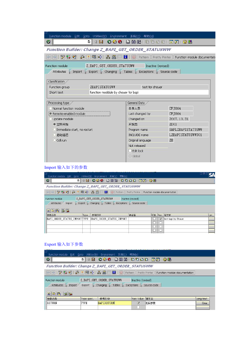The width and height of the screenshot is (245, 346).
Task: Click the 'test bapi by Chouer' short text cell
Action: click(x=186, y=219)
